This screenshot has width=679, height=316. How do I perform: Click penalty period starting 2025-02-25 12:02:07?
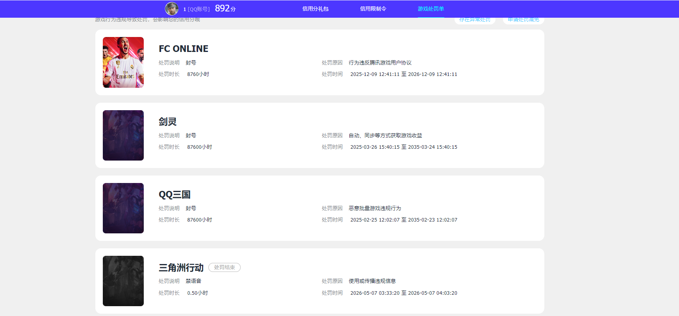coord(404,220)
